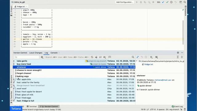Click Git commit checkmark icon
The image size is (197, 111).
[167, 2]
